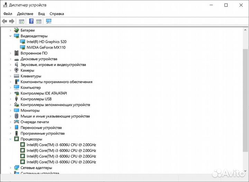Open the Файл menu
The width and height of the screenshot is (249, 182).
pos(8,14)
